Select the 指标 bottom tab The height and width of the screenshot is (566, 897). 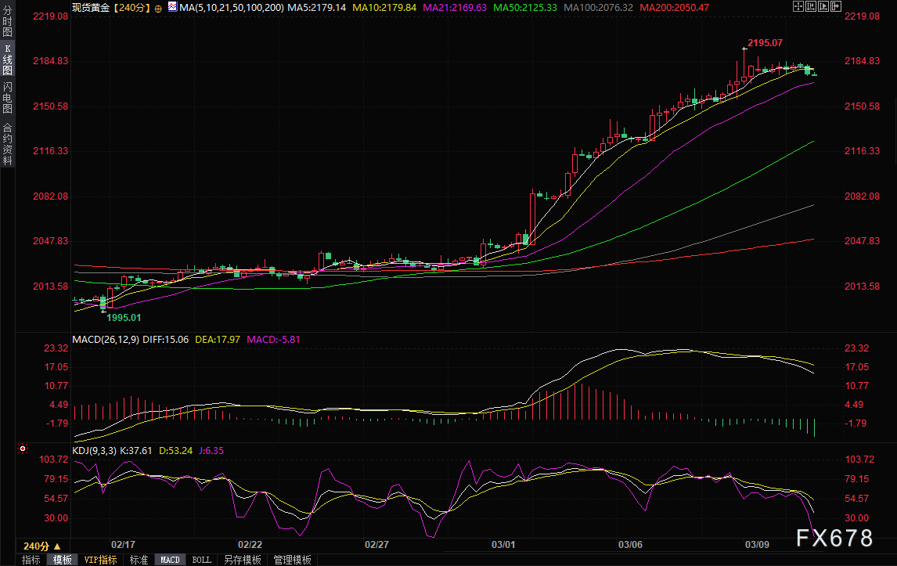click(x=31, y=560)
